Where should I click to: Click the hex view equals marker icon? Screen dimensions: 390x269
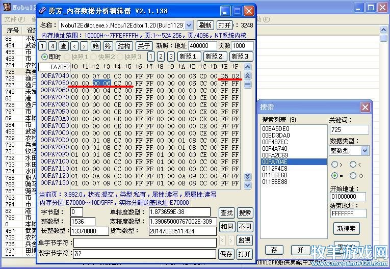pyautogui.click(x=247, y=85)
